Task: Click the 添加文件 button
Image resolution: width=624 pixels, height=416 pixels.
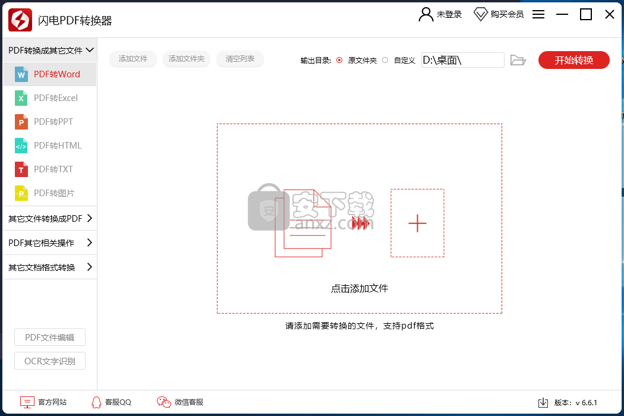Action: [133, 58]
